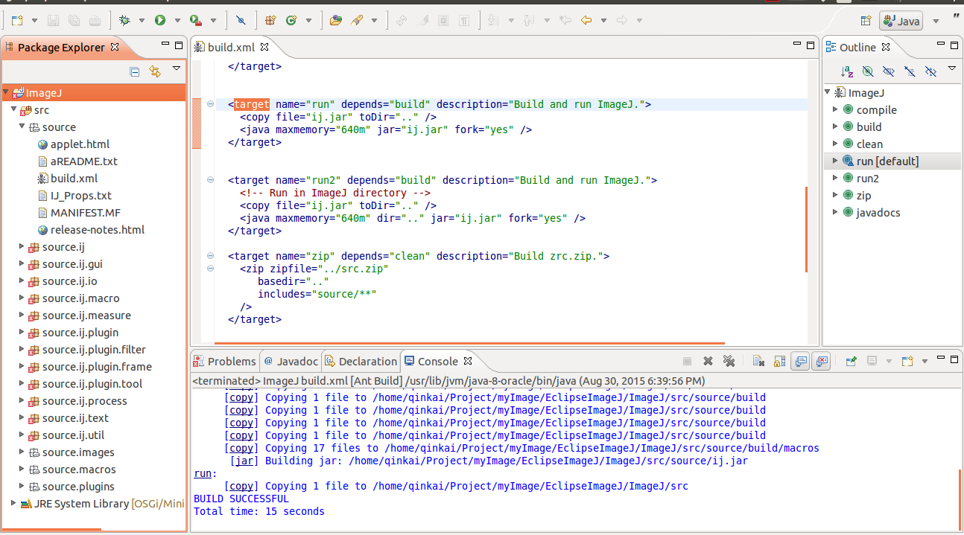Click the Debug bug icon in toolbar

point(124,21)
